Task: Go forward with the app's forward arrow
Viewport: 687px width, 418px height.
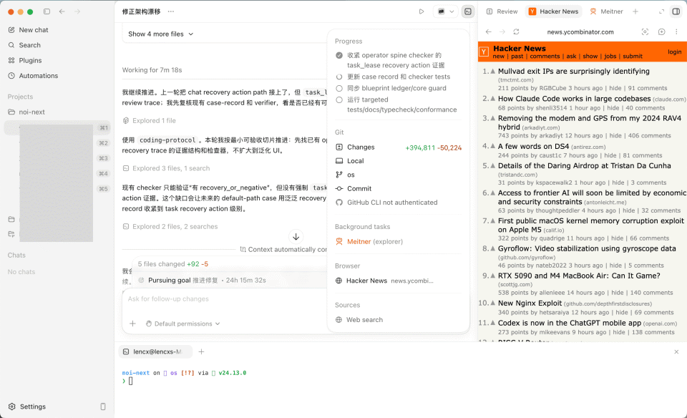Action: point(77,11)
